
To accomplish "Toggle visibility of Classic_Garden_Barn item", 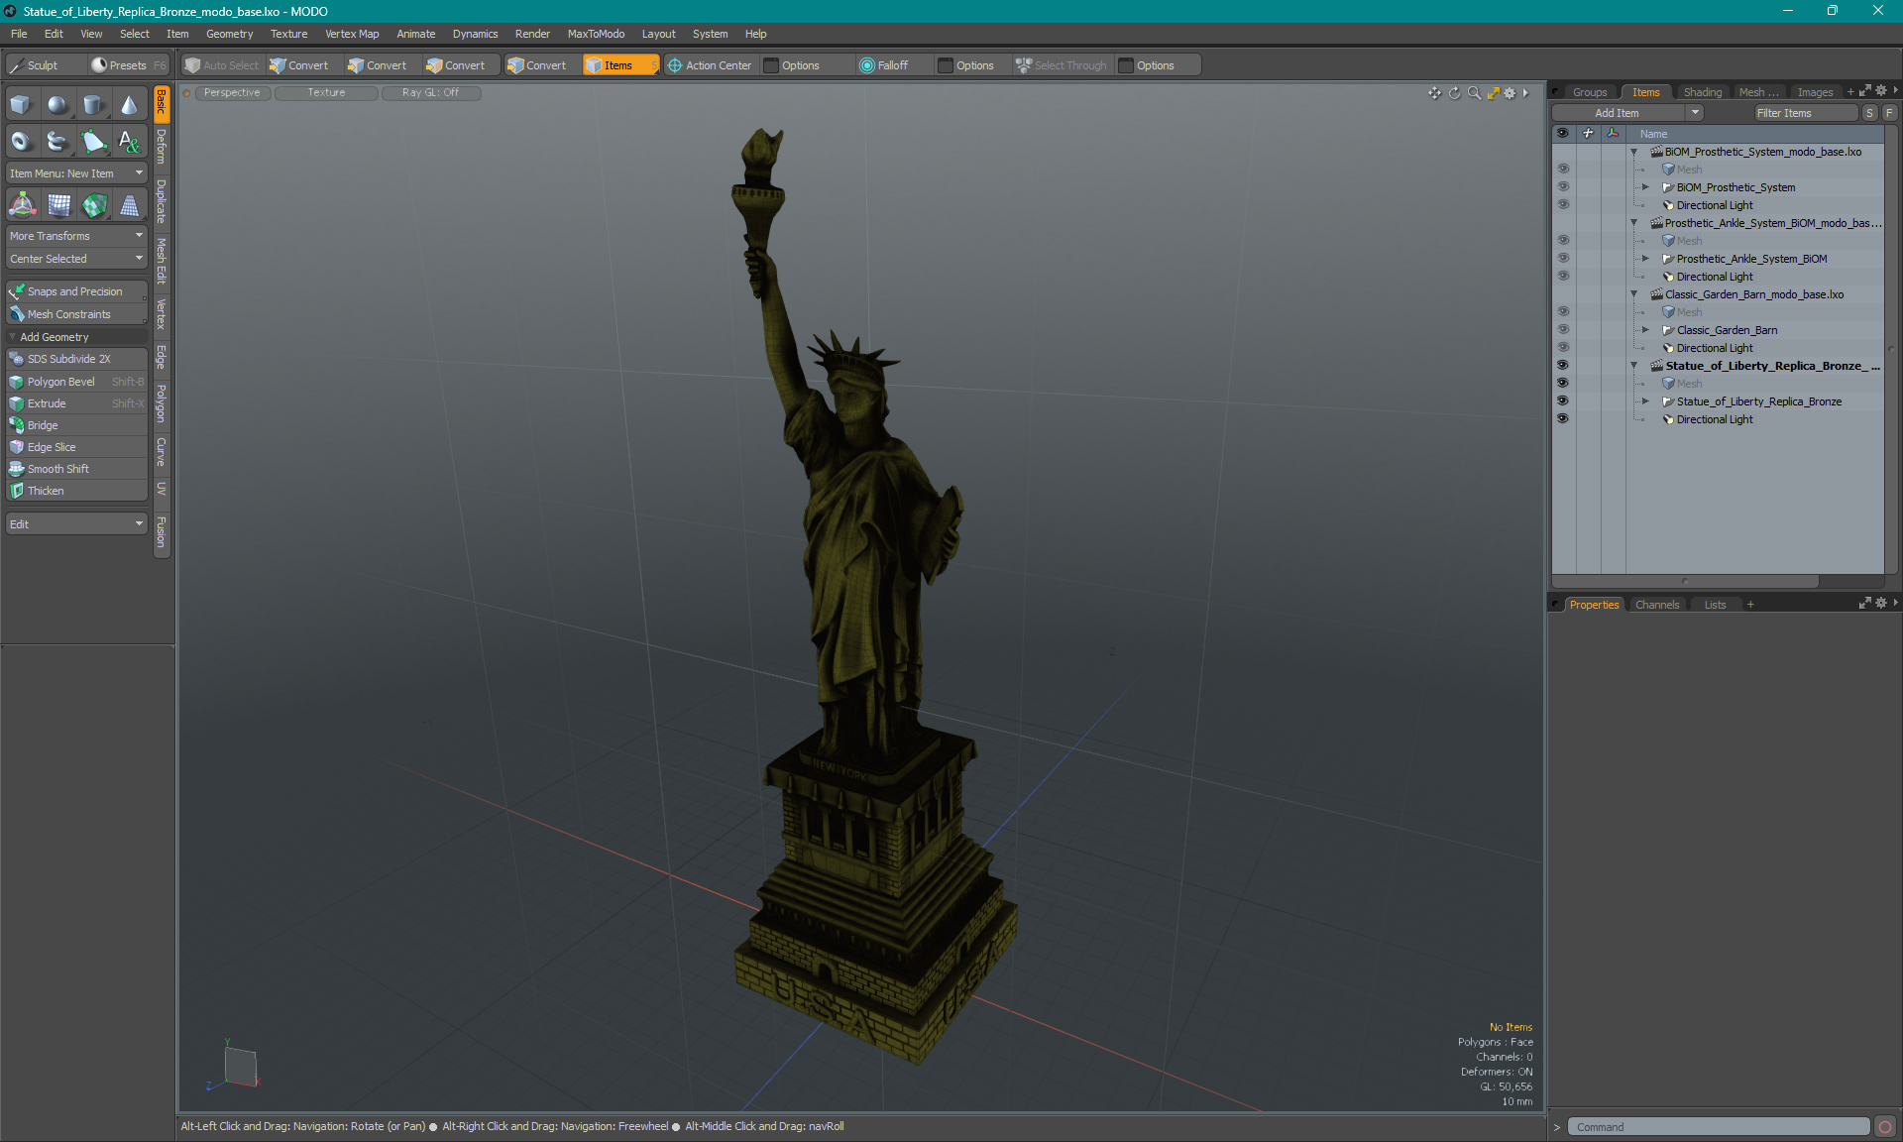I will 1563,330.
